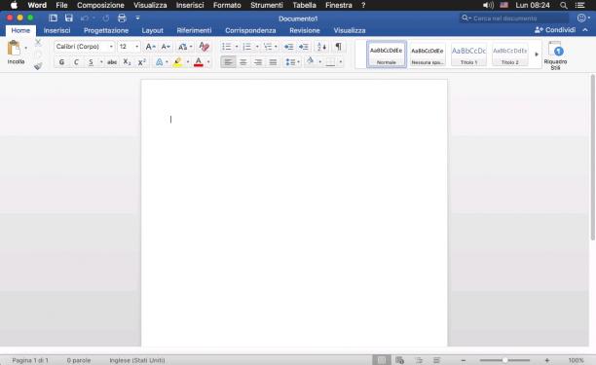The height and width of the screenshot is (365, 596).
Task: Toggle strikethrough abc formatting
Action: 112,62
